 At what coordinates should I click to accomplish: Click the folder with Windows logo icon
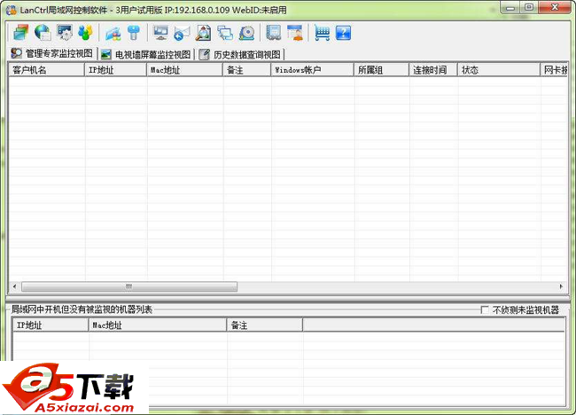113,34
